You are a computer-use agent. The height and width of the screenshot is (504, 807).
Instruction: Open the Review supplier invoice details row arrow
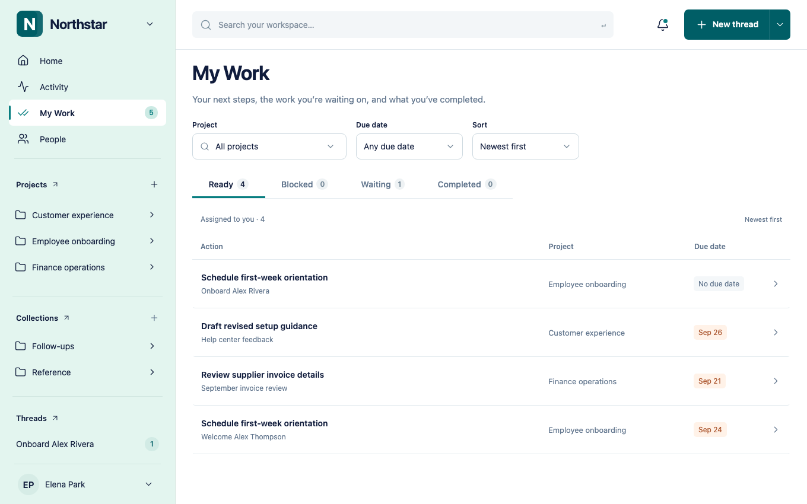[776, 381]
